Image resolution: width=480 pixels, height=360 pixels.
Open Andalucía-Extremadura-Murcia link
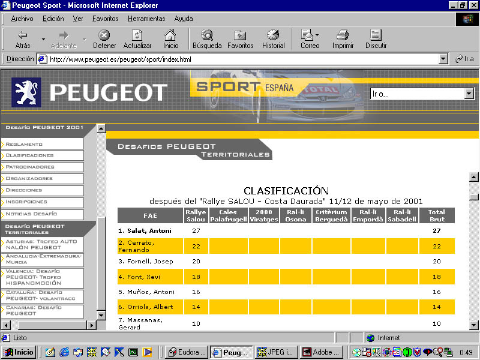pyautogui.click(x=43, y=259)
